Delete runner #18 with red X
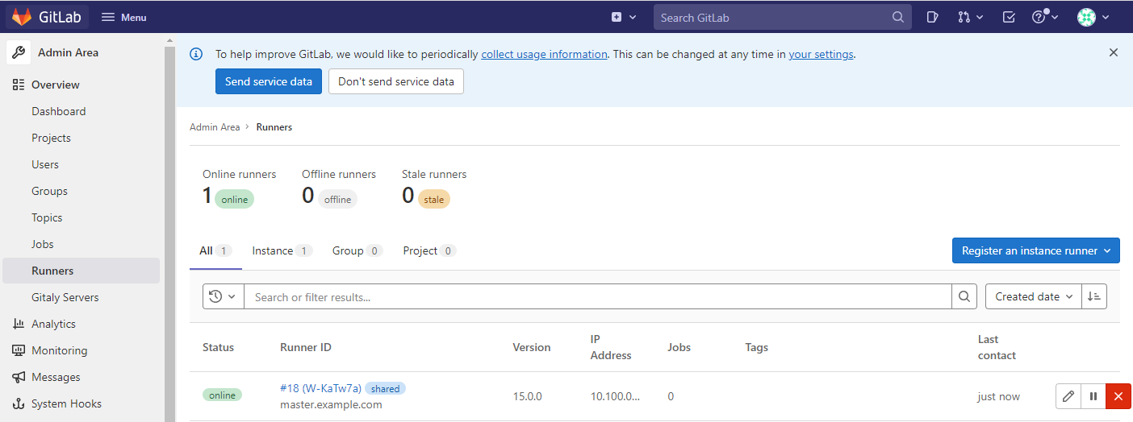 1118,396
